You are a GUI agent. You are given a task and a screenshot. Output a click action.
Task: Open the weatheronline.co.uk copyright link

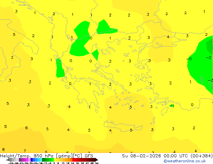[184, 161]
